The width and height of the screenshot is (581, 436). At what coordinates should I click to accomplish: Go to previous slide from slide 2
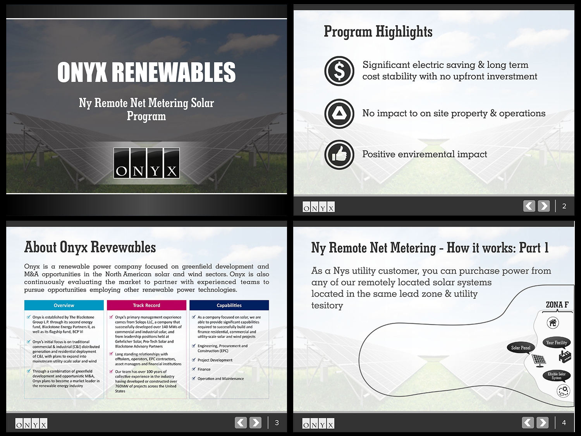pos(529,206)
